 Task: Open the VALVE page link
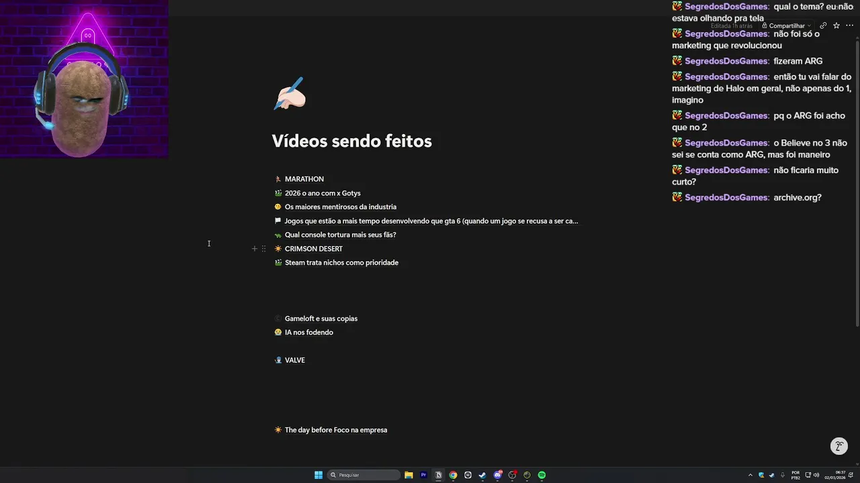(295, 360)
